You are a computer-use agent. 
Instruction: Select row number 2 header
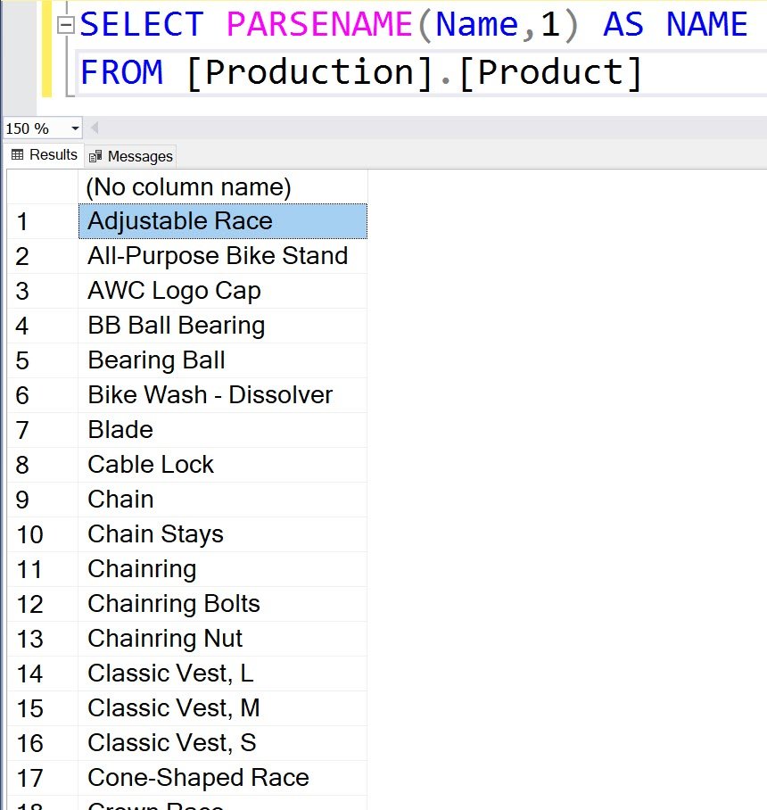[x=42, y=256]
